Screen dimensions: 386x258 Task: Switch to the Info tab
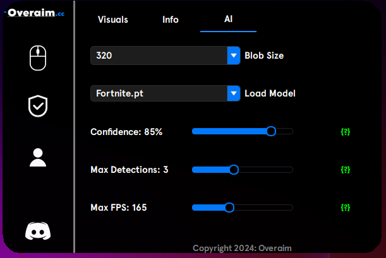click(171, 20)
